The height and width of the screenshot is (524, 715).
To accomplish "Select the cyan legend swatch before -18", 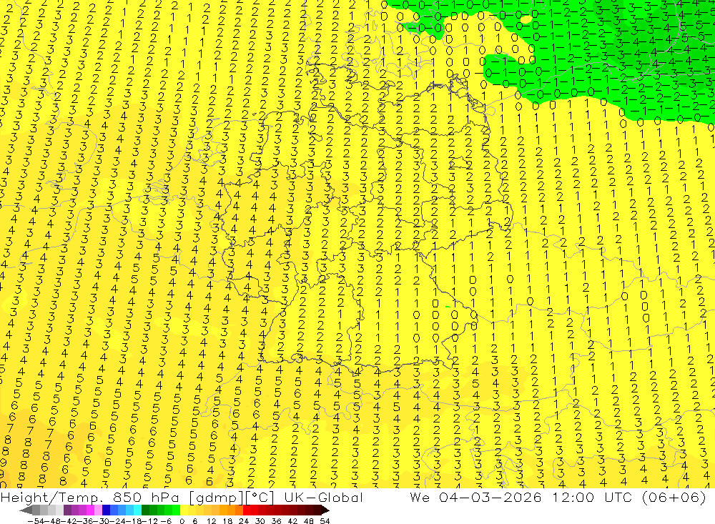I will click(x=137, y=510).
